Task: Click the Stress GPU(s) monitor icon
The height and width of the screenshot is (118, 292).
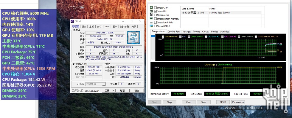Action: point(151,26)
